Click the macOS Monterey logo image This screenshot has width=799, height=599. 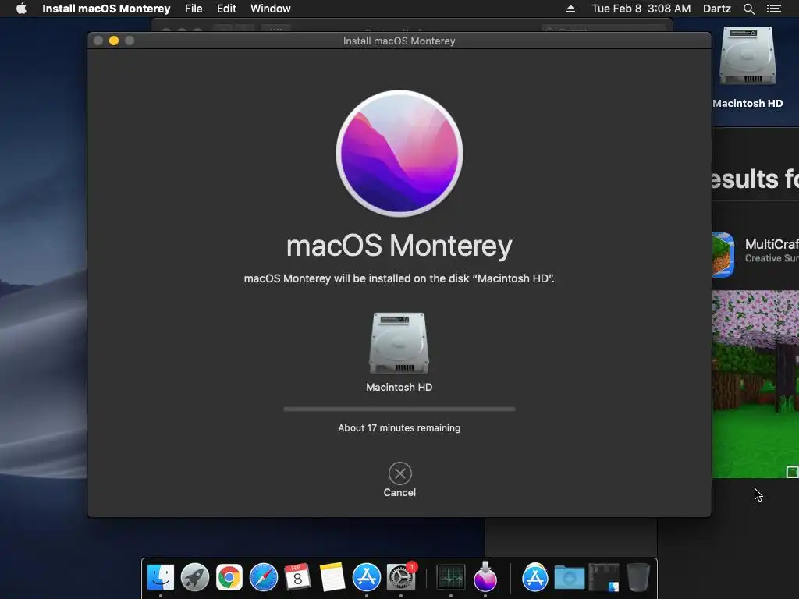[399, 154]
